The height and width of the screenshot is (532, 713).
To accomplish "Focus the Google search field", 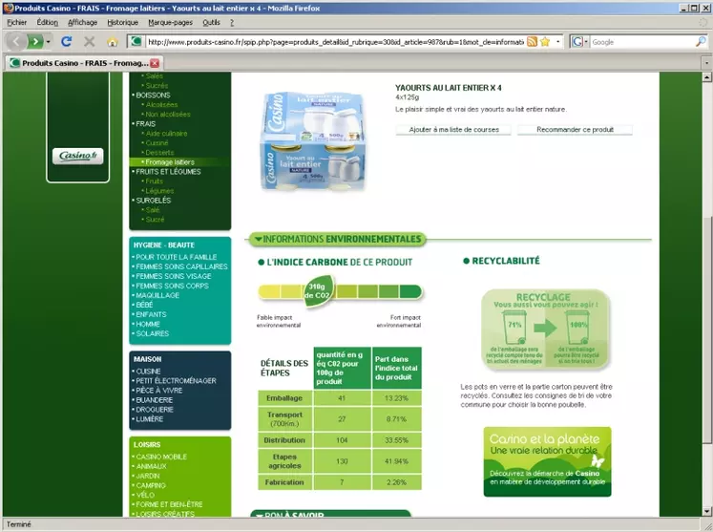I will [642, 42].
